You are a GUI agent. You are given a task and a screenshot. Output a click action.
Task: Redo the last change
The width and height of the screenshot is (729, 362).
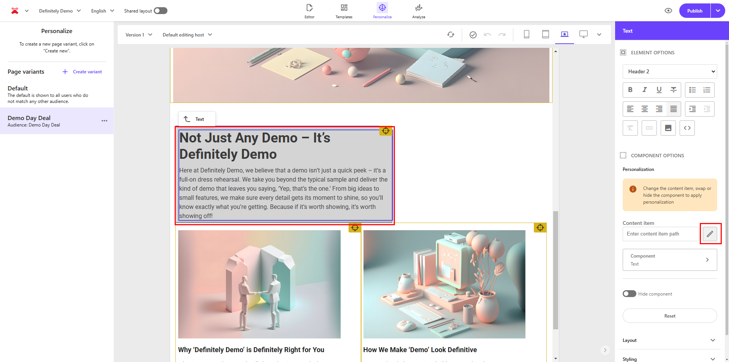pos(502,35)
